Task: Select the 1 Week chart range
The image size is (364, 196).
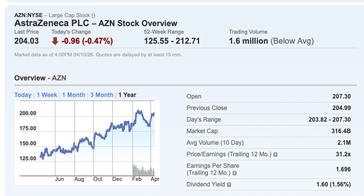Action: pyautogui.click(x=47, y=95)
